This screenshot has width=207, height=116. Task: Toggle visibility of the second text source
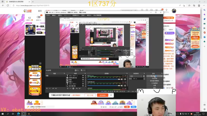[x=83, y=84]
